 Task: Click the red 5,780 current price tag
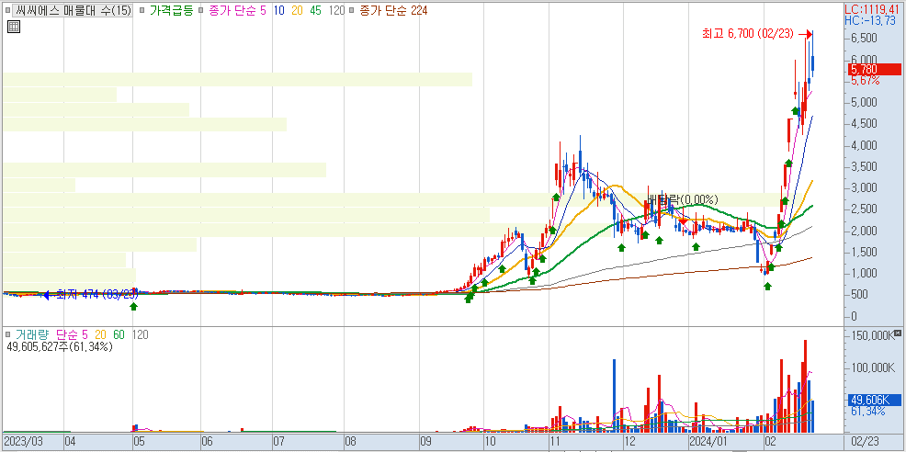pos(874,69)
